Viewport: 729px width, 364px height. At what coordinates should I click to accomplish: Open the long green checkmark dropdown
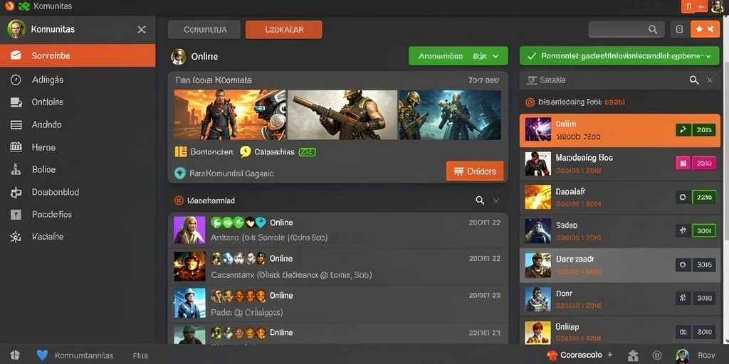[x=619, y=56]
